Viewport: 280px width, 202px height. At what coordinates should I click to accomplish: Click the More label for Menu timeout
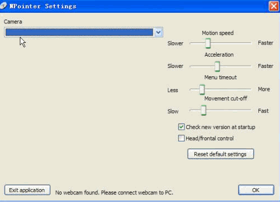(264, 89)
